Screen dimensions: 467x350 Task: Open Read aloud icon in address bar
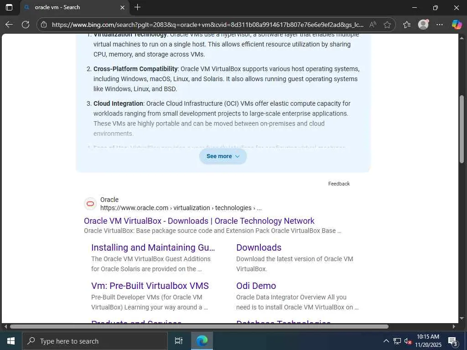[373, 25]
